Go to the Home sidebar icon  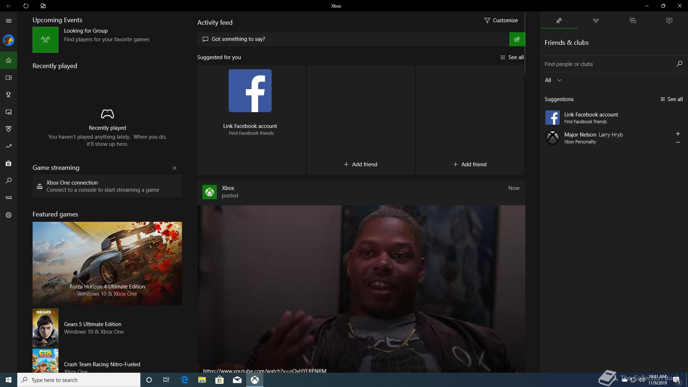[x=9, y=60]
